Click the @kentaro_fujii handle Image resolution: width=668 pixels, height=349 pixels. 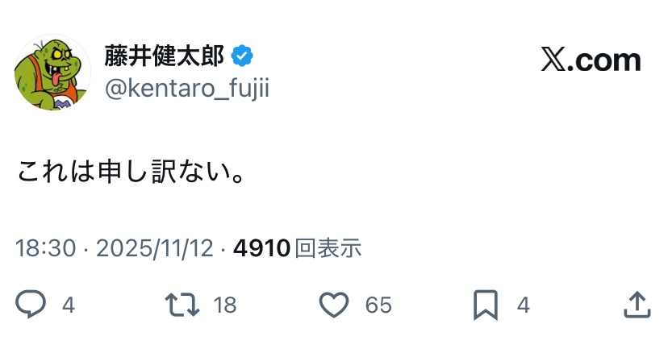pyautogui.click(x=186, y=89)
